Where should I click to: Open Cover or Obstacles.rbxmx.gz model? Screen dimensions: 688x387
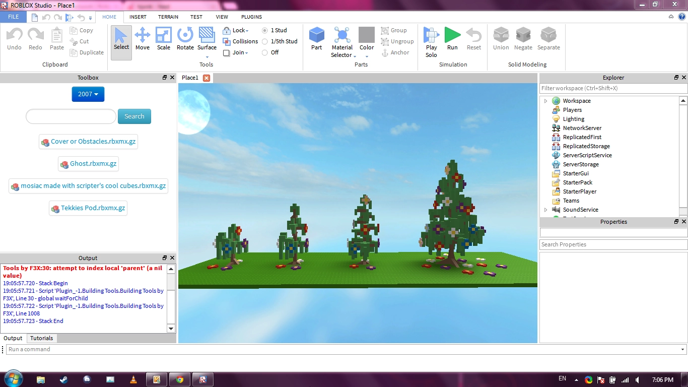88,142
